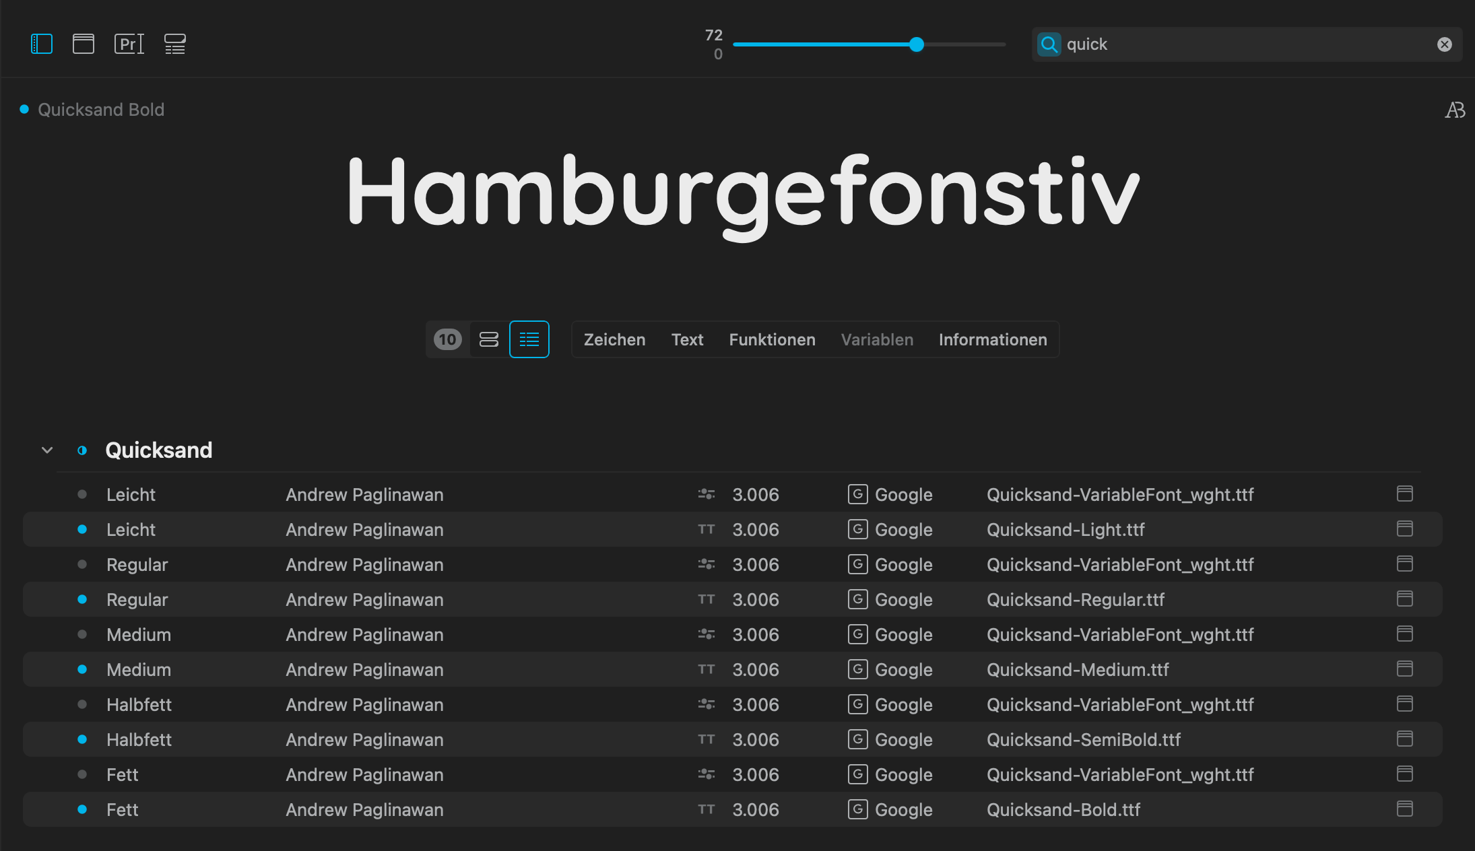
Task: Collapse the Quicksand family group
Action: pos(47,450)
